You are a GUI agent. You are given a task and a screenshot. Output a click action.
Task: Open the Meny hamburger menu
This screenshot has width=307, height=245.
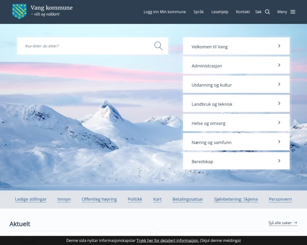pos(293,12)
